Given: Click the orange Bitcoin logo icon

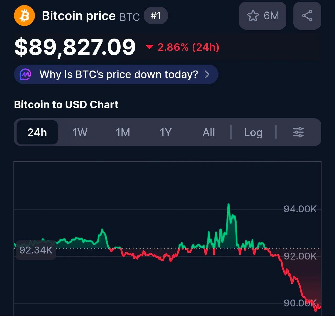Looking at the screenshot, I should coord(24,16).
